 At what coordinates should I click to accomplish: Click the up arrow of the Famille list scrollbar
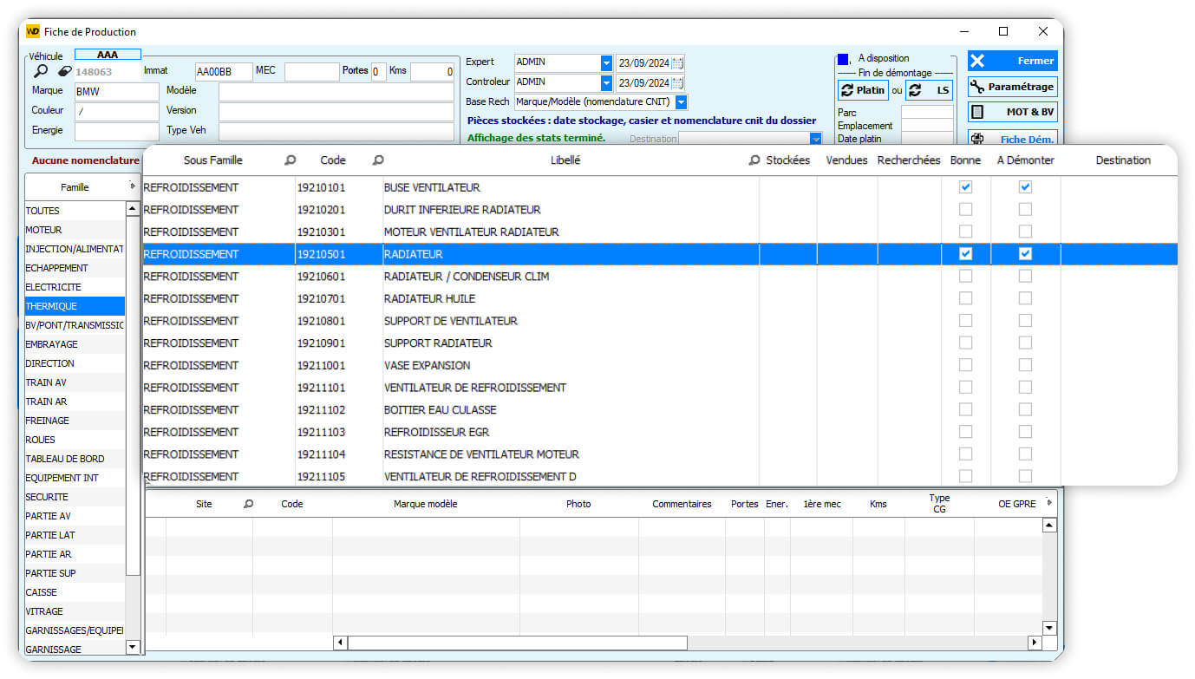[133, 209]
